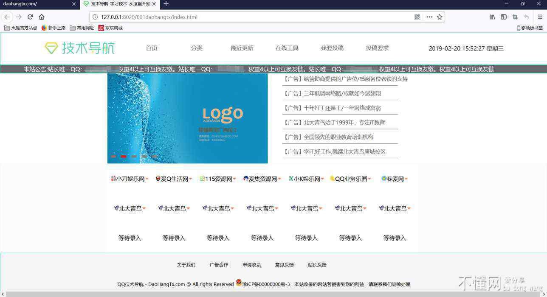This screenshot has width=547, height=297.
Task: Open the QR code icon in address bar
Action: click(417, 17)
